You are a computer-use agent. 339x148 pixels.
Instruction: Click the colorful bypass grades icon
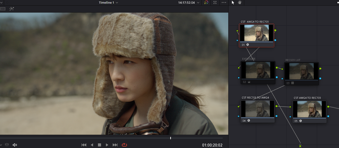[x=206, y=3]
